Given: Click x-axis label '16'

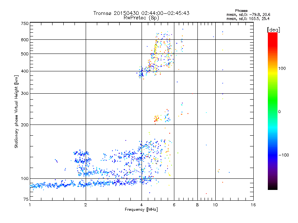Looking at the screenshot, I should 253,205.
